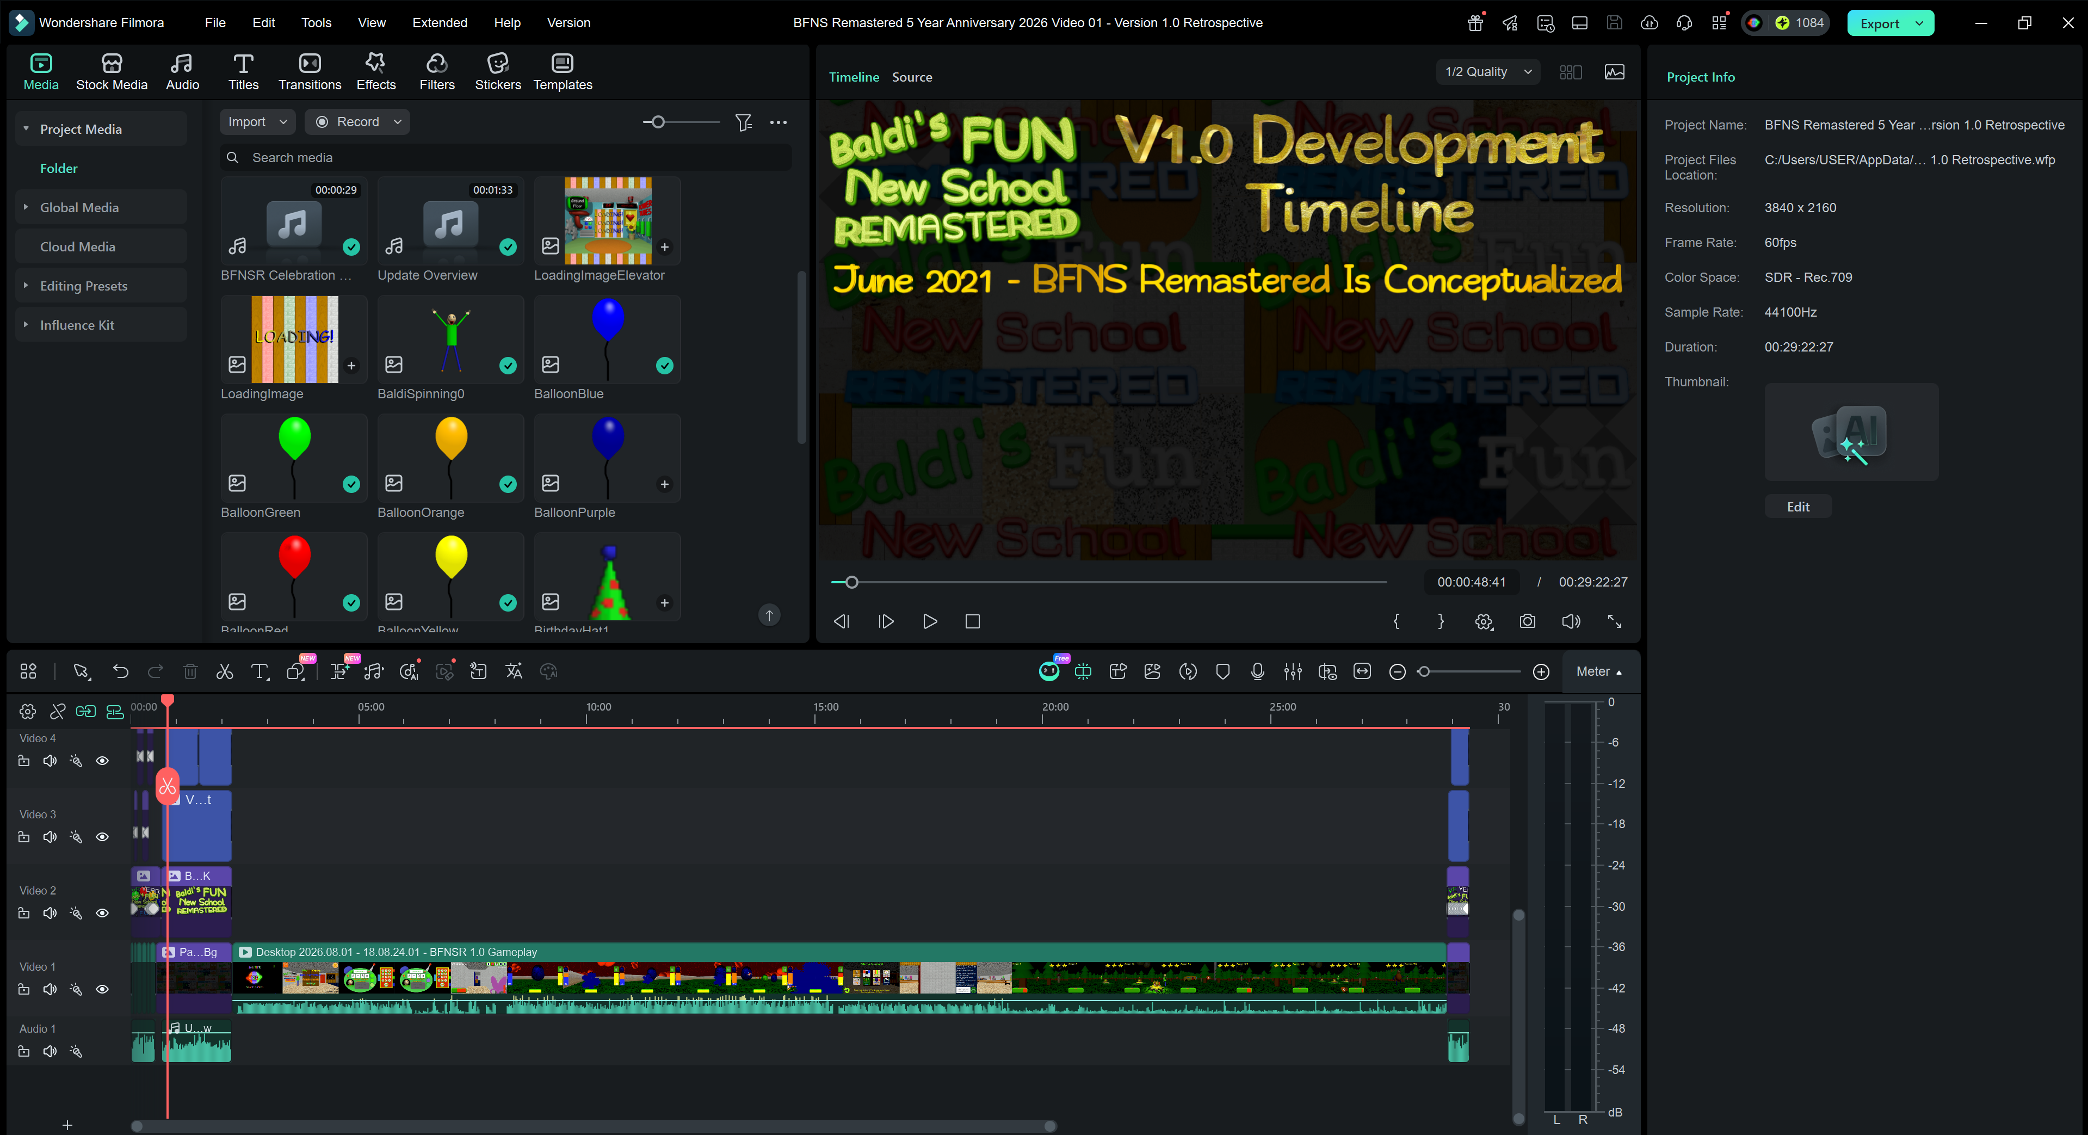Image resolution: width=2088 pixels, height=1135 pixels.
Task: Open the voiceover microphone recorder
Action: pos(1257,671)
